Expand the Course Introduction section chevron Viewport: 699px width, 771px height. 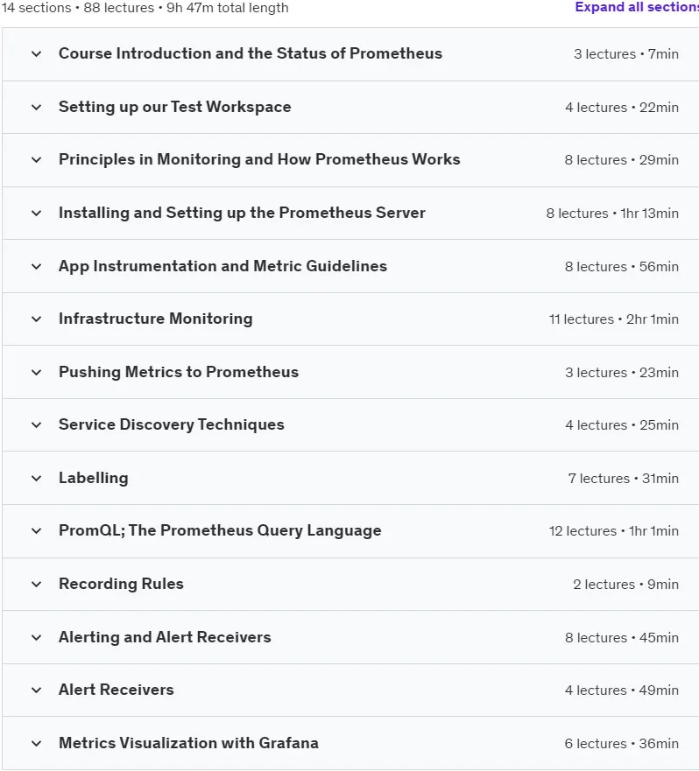tap(37, 54)
